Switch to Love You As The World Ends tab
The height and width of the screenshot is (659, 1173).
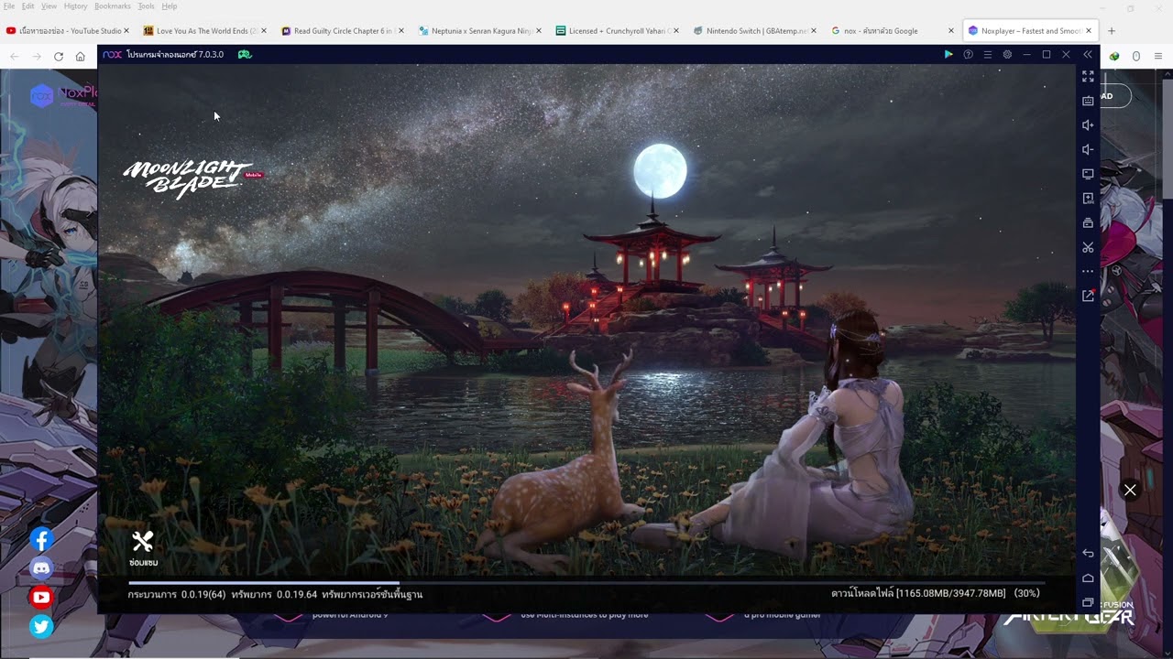click(x=203, y=31)
